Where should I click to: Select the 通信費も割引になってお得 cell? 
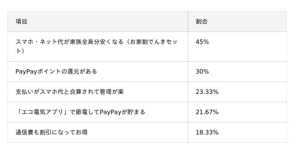52,132
